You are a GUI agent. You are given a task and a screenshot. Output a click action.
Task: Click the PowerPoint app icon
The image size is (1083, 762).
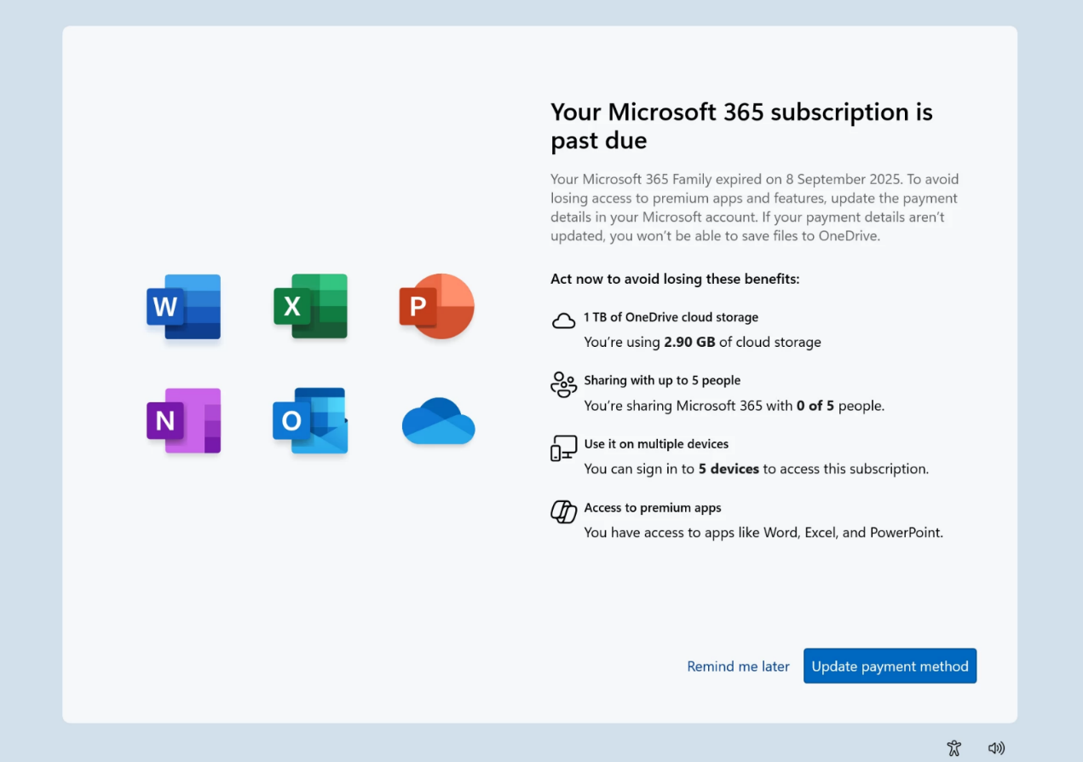click(x=436, y=306)
